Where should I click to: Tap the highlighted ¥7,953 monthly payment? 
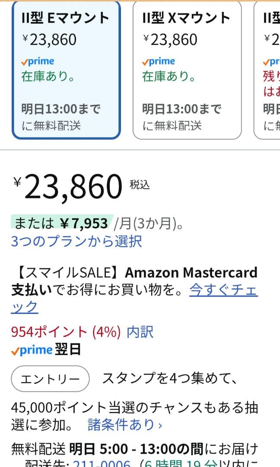point(83,223)
